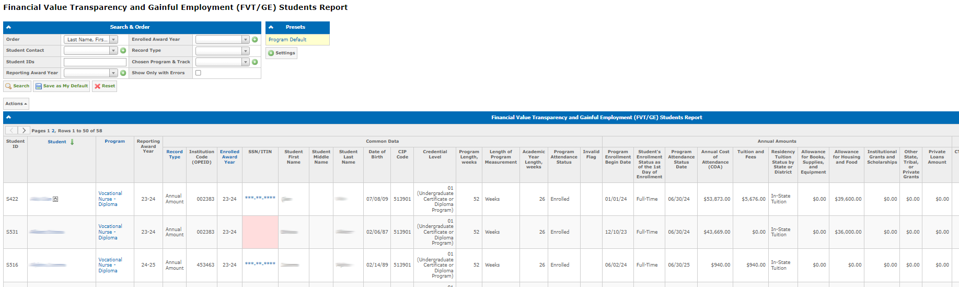Open the Enrolled Award Year dropdown

pos(223,40)
